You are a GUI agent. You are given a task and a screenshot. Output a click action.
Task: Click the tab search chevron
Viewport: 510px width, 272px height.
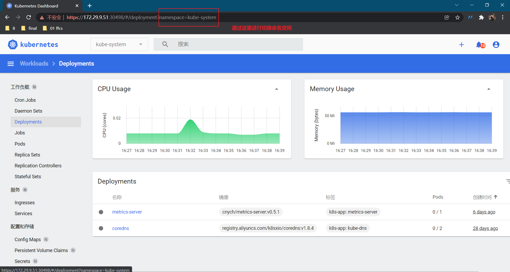[x=457, y=5]
